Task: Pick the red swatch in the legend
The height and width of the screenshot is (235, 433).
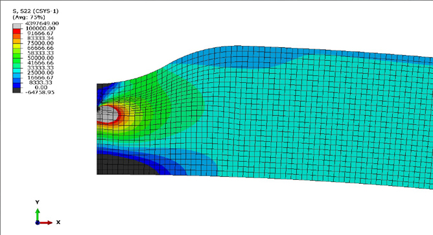Action: tap(17, 31)
